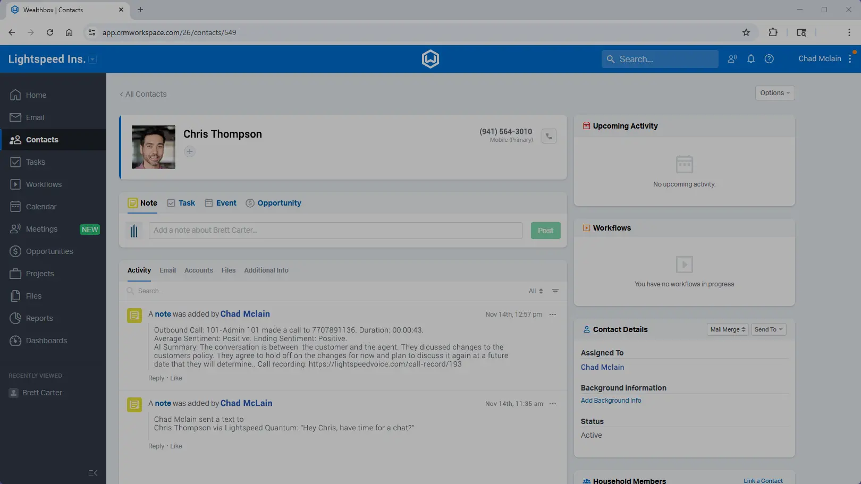
Task: Click Link a Contact
Action: tap(763, 481)
